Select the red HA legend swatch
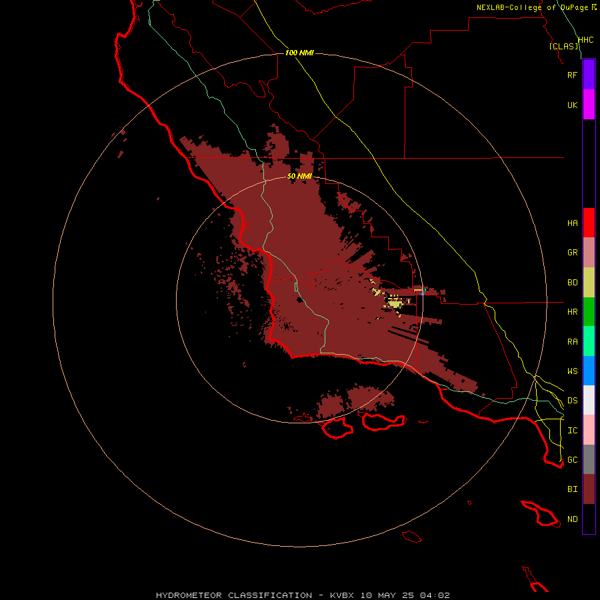The image size is (600, 600). click(589, 223)
